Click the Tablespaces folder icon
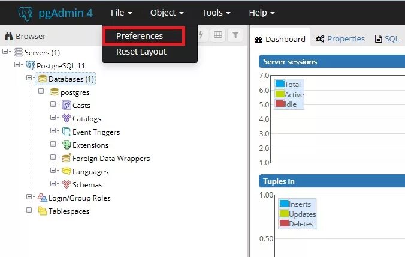405x257 pixels. tap(43, 211)
